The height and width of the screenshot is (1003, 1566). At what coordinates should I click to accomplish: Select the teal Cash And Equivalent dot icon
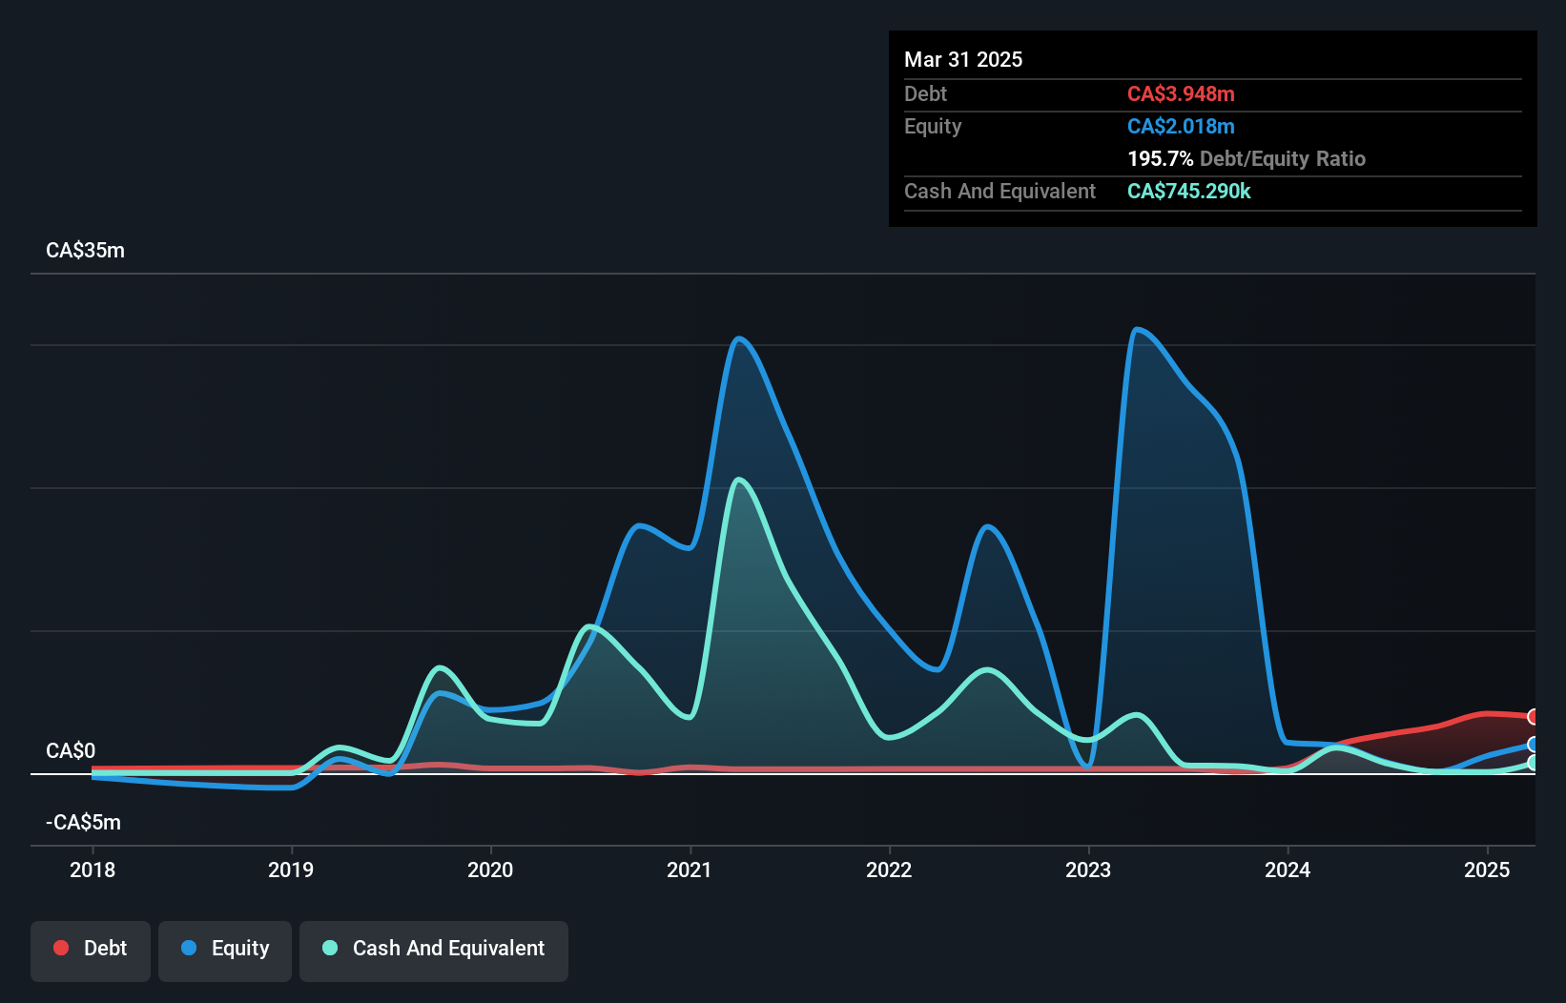click(328, 948)
